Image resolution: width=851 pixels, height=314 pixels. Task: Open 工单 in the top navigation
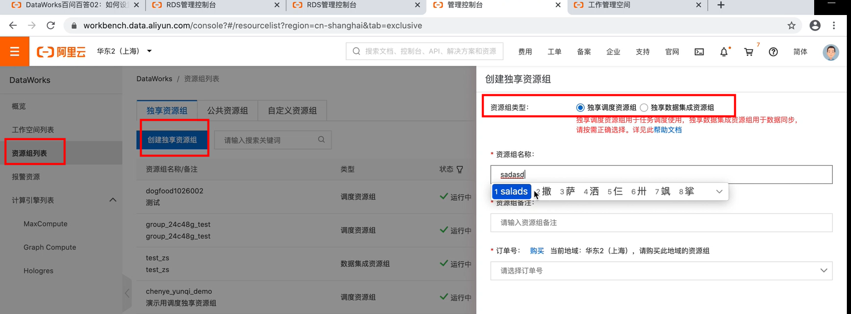[x=554, y=52]
